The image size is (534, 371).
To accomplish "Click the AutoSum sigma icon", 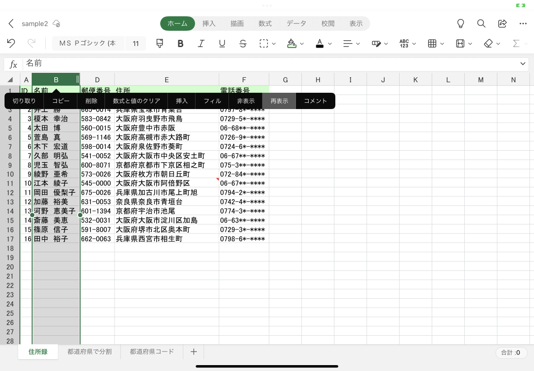I will 516,43.
